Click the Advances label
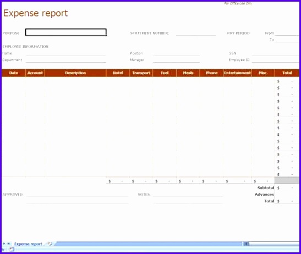The image size is (301, 254). click(264, 194)
